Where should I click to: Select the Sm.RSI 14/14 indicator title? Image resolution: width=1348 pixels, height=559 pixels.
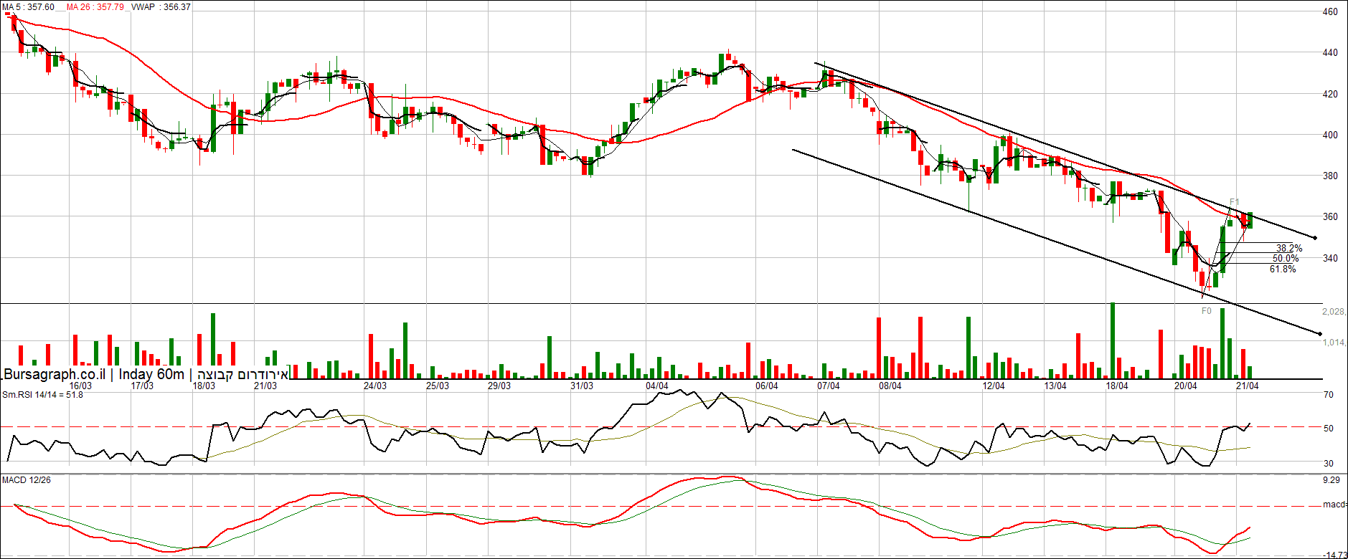tap(42, 395)
